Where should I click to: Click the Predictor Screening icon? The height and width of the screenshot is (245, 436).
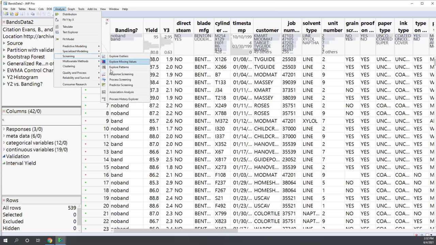click(104, 85)
